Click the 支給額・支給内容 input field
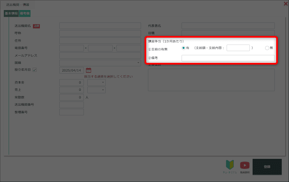This screenshot has height=182, width=289. click(x=238, y=48)
